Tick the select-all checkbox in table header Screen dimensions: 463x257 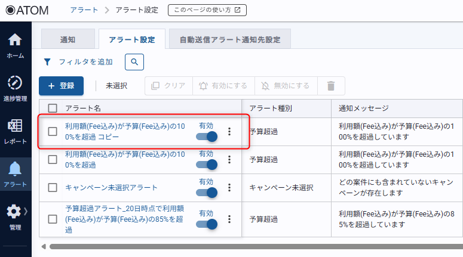tap(53, 109)
